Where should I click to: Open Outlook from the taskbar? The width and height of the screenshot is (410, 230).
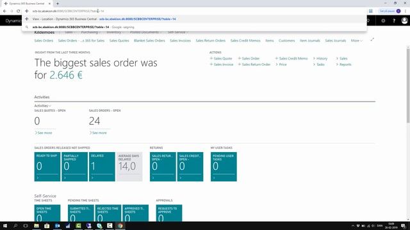click(57, 226)
